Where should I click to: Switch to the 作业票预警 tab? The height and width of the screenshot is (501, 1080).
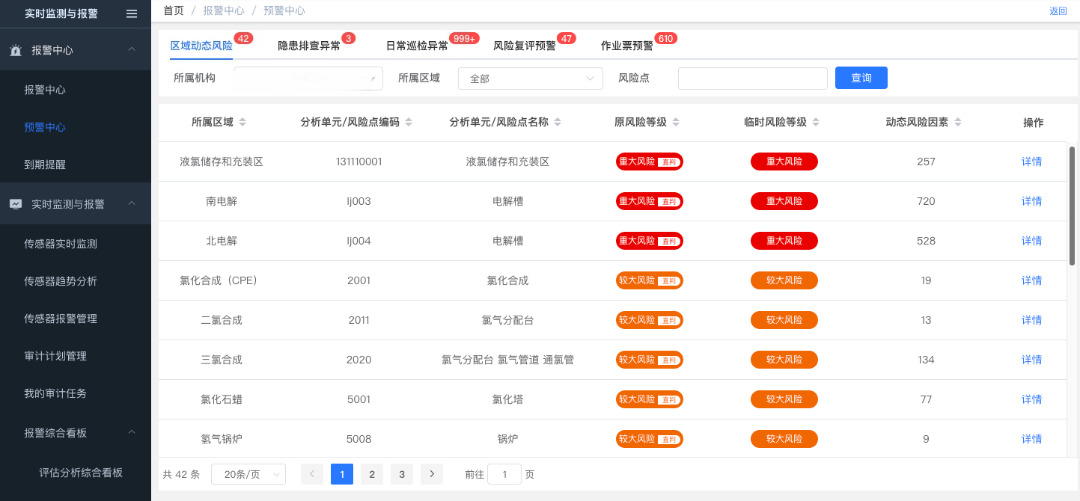(x=626, y=46)
